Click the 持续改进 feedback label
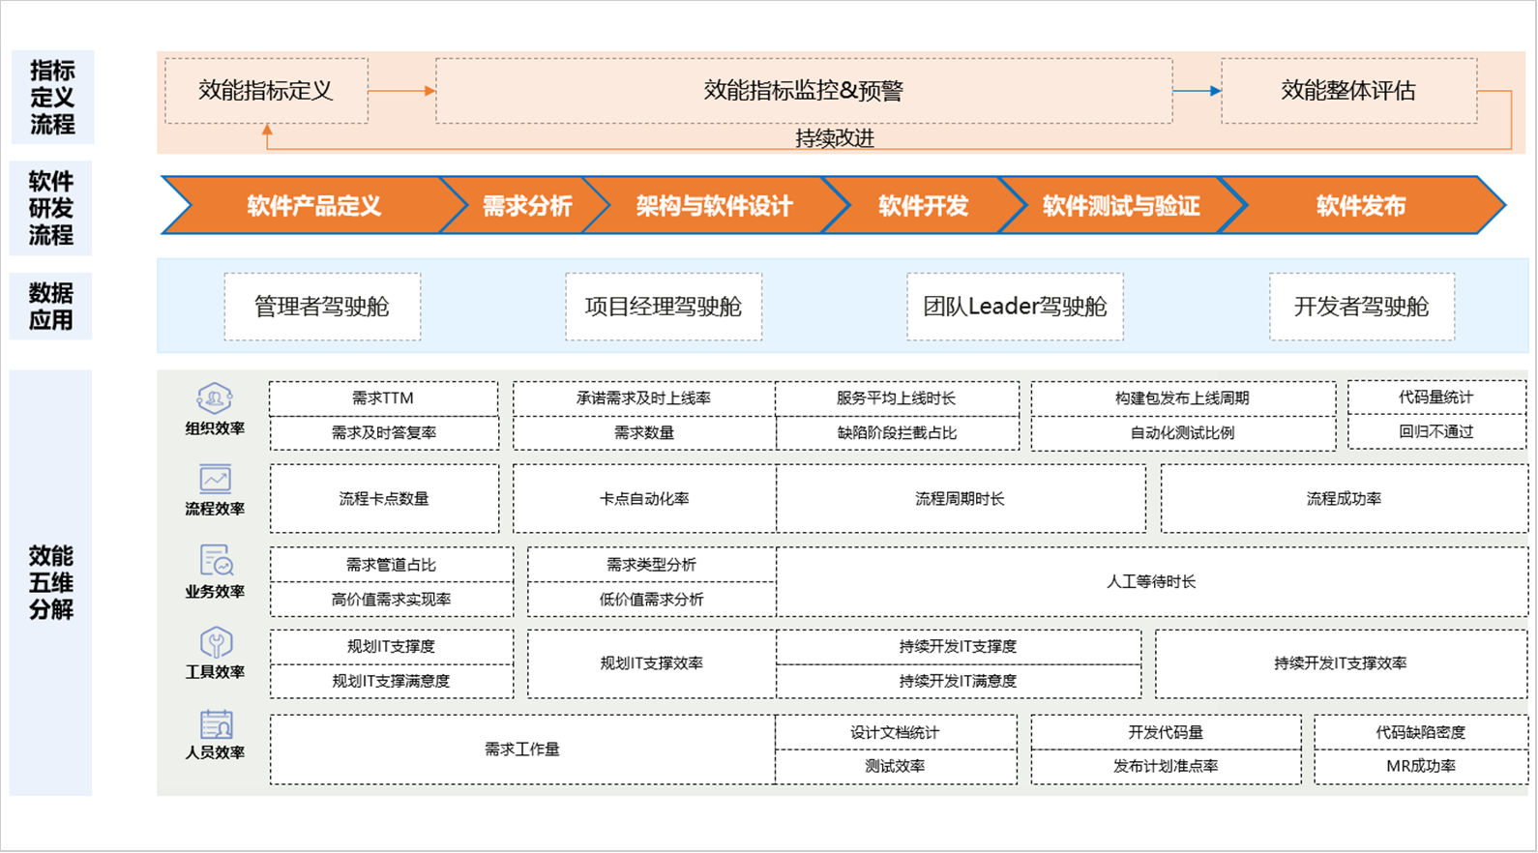 coord(834,138)
